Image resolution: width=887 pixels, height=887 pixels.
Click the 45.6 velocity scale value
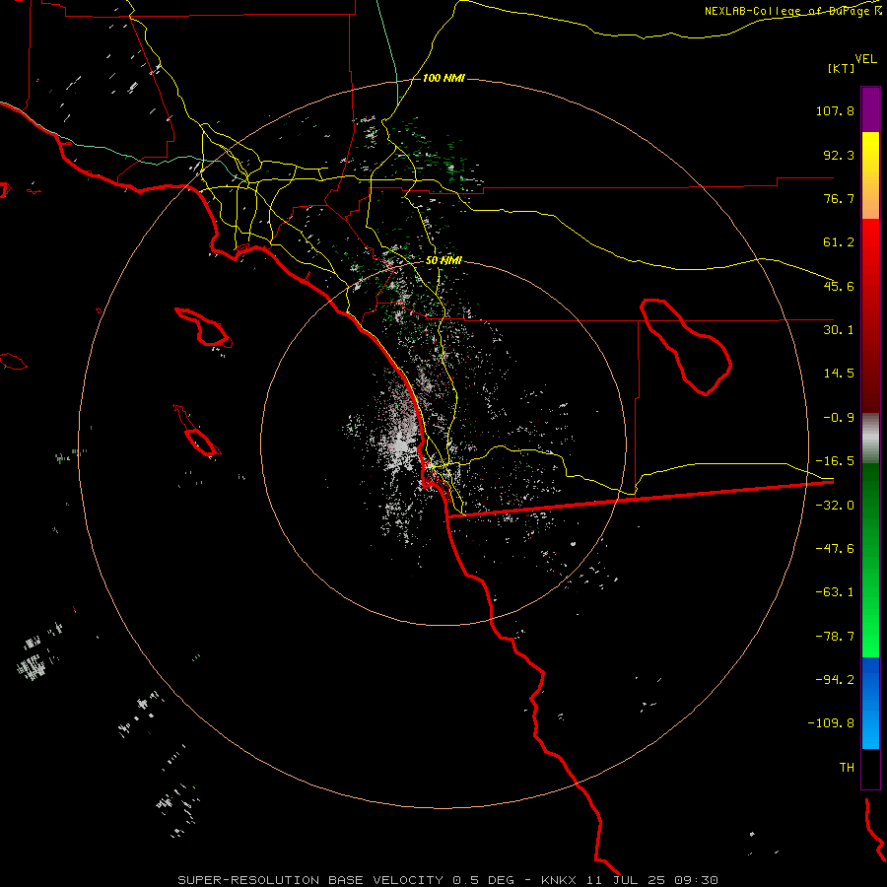[x=839, y=286]
